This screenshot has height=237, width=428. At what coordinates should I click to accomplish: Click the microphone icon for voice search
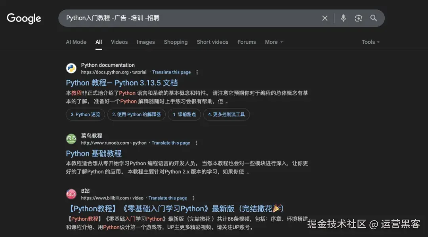tap(343, 18)
